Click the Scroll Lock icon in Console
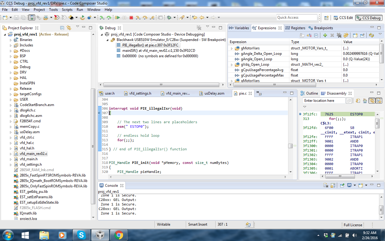The image size is (385, 241). [333, 186]
